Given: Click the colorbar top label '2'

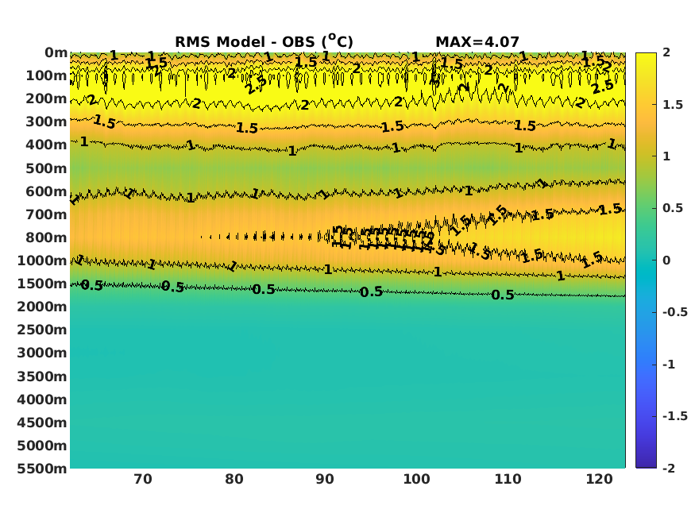Looking at the screenshot, I should 666,52.
